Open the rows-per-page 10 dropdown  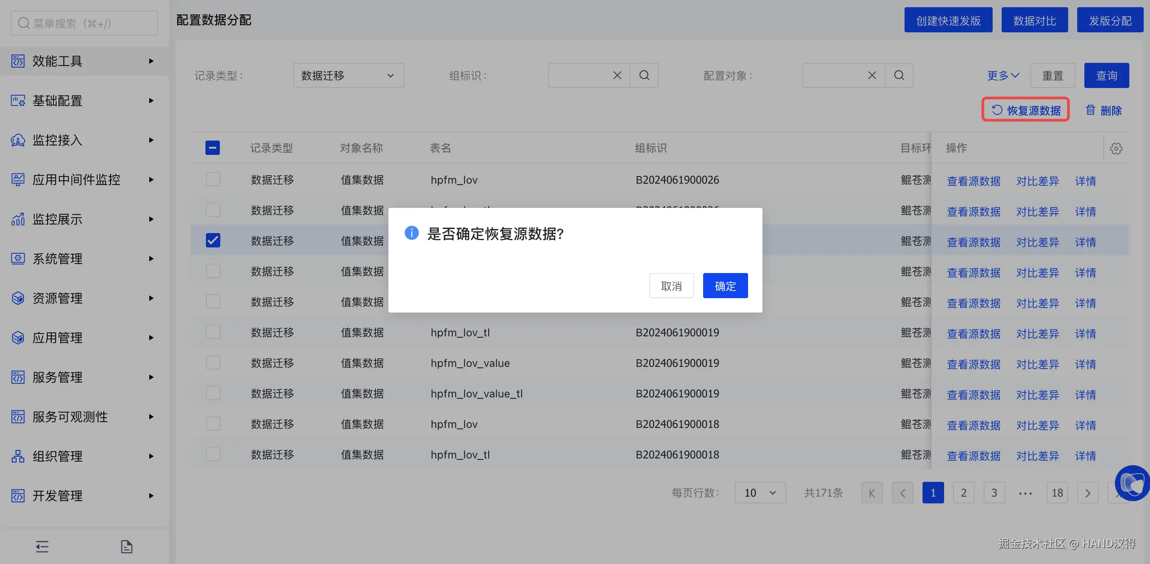point(760,493)
